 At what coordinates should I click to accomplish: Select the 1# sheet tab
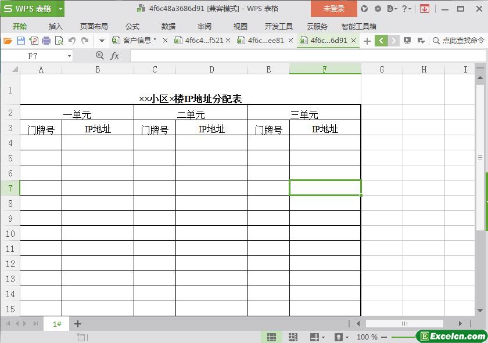(57, 324)
